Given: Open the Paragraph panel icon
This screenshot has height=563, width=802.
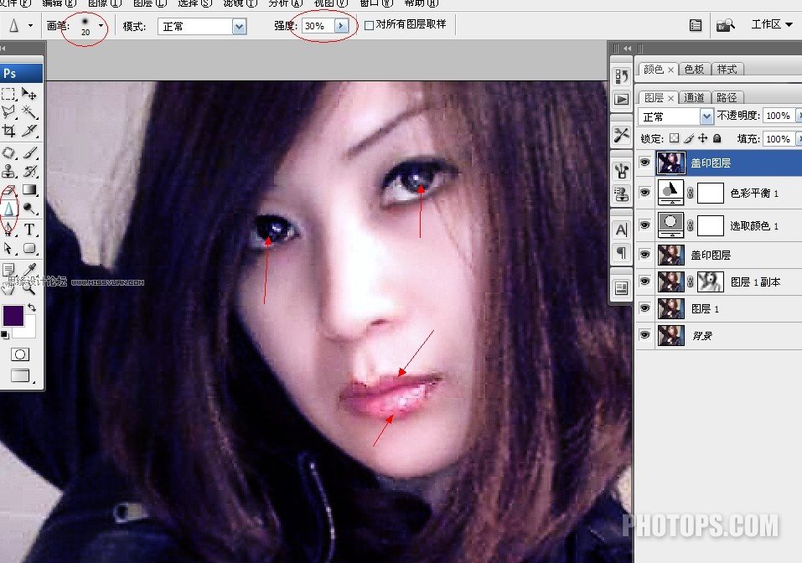Looking at the screenshot, I should (622, 253).
